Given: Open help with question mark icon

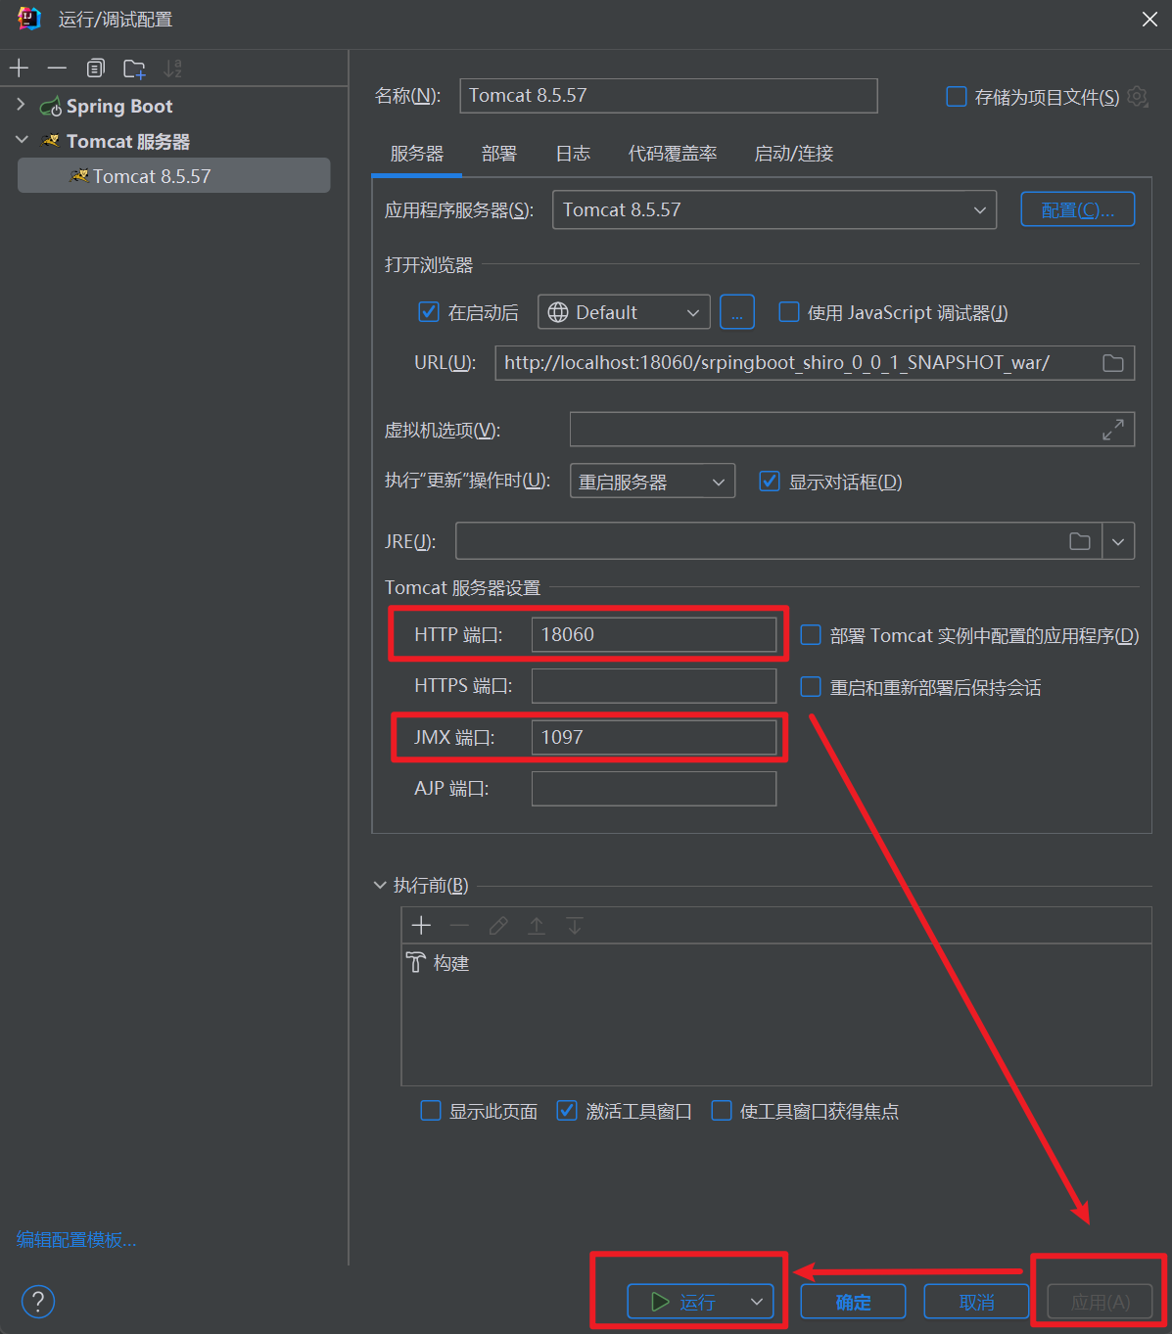Looking at the screenshot, I should [37, 1302].
